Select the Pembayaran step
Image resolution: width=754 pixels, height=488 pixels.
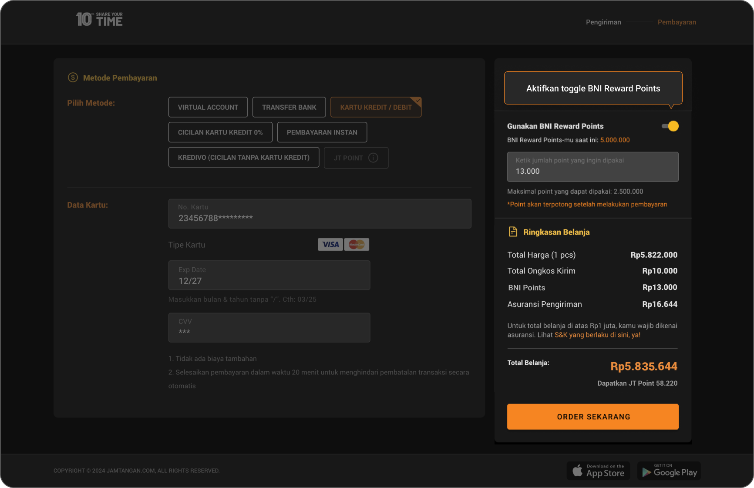(677, 22)
